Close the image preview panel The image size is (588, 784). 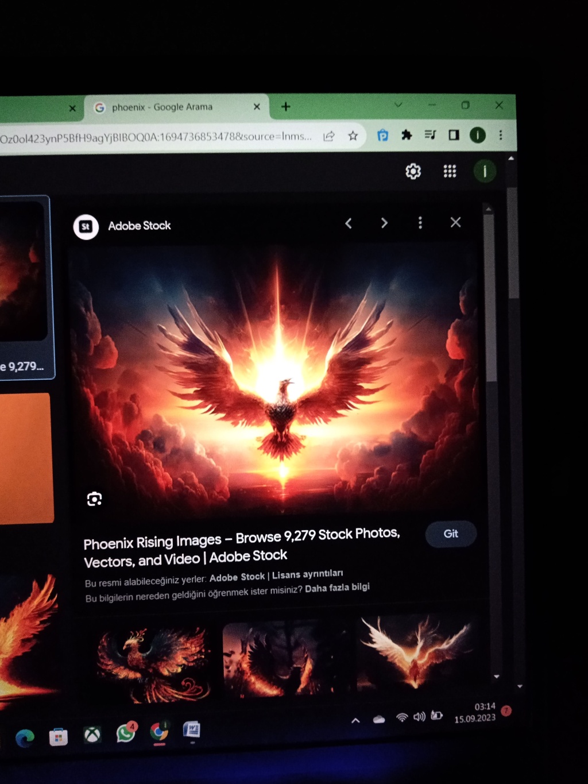456,222
